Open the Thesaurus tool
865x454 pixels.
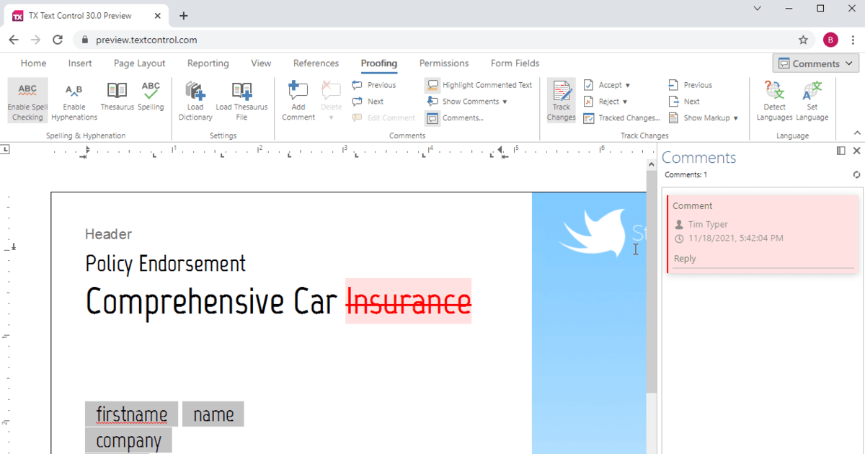tap(117, 97)
